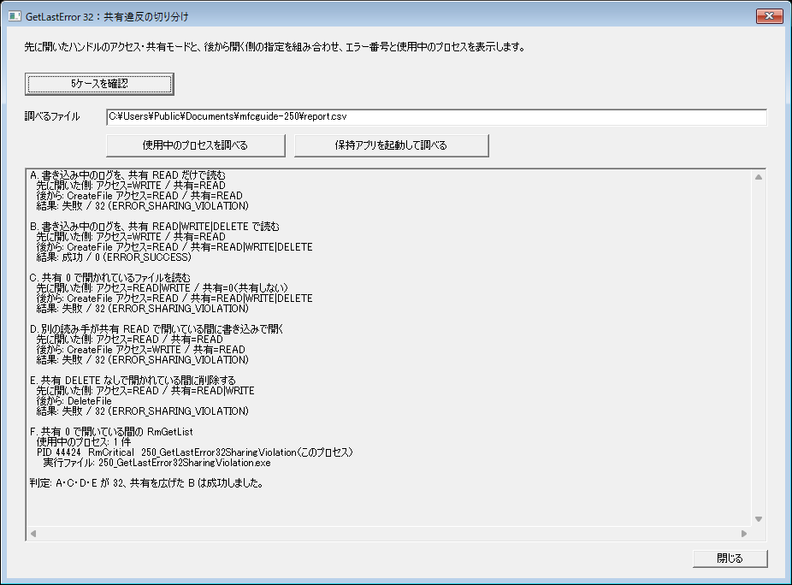The height and width of the screenshot is (585, 792).
Task: Click the description text under the title bar
Action: coord(275,47)
